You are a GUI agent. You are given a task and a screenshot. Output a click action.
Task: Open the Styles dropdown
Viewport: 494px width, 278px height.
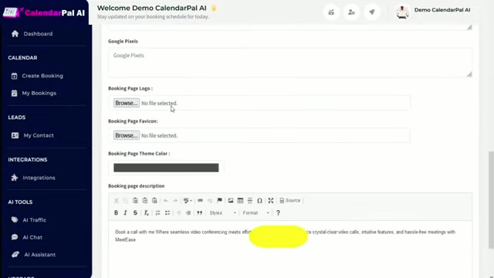pos(222,213)
